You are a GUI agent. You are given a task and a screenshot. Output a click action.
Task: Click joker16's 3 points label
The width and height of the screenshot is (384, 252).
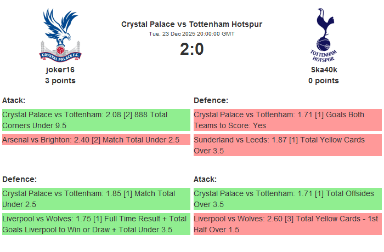tap(60, 81)
